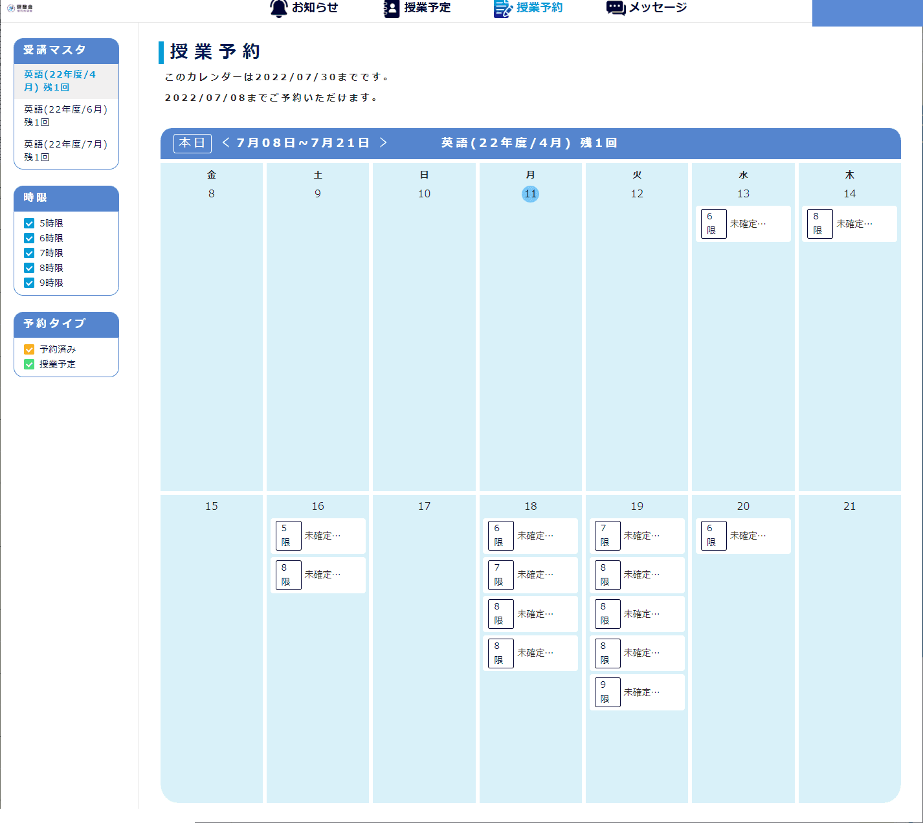Pick the 5限 slot on the 16th

[x=318, y=536]
